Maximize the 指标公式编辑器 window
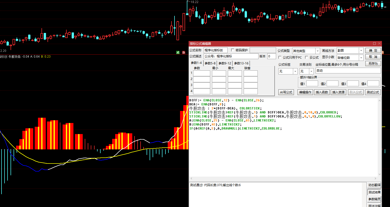Screen dimensions: 390x207 click(374, 44)
